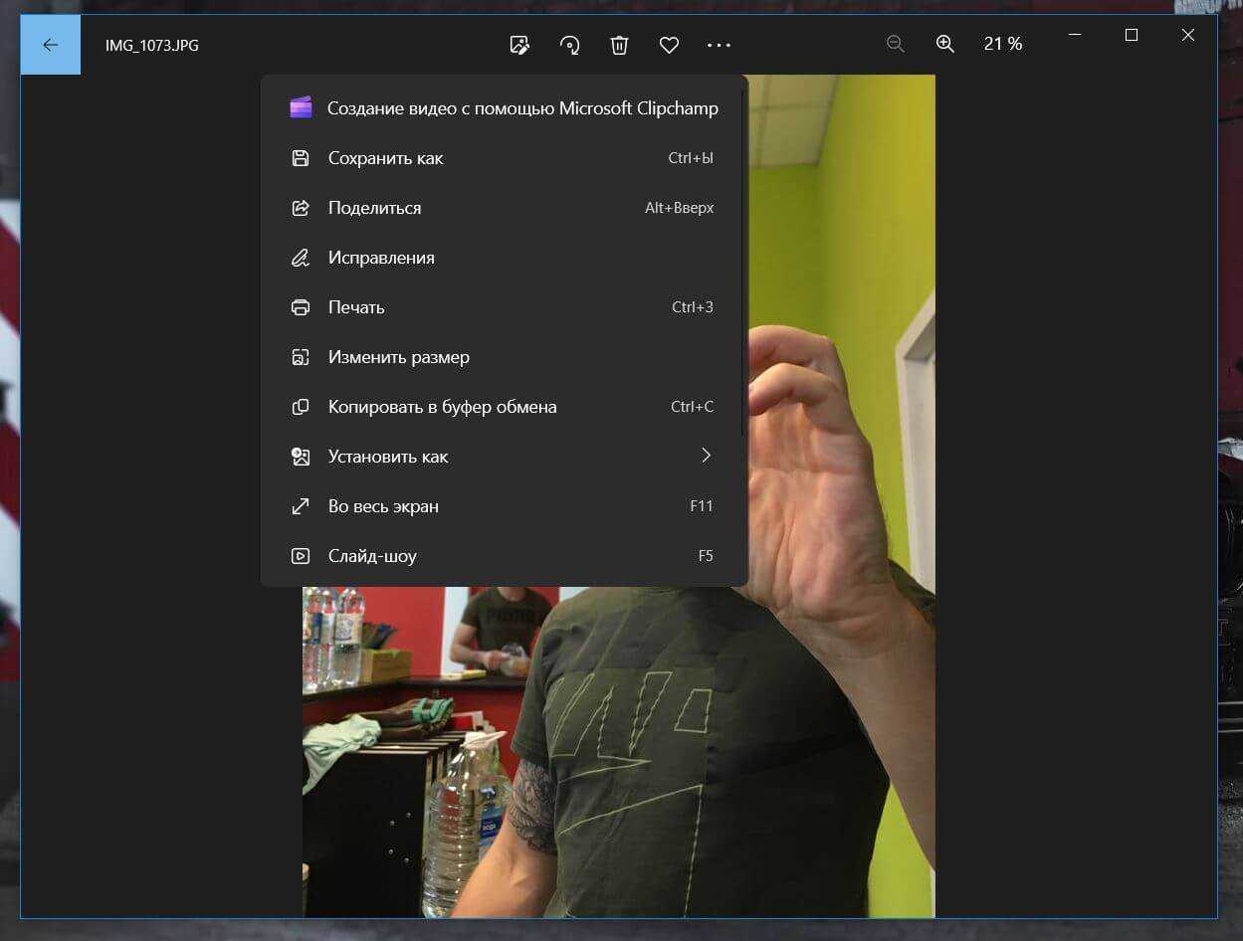Choose 'Изменить размер' option

(x=398, y=357)
